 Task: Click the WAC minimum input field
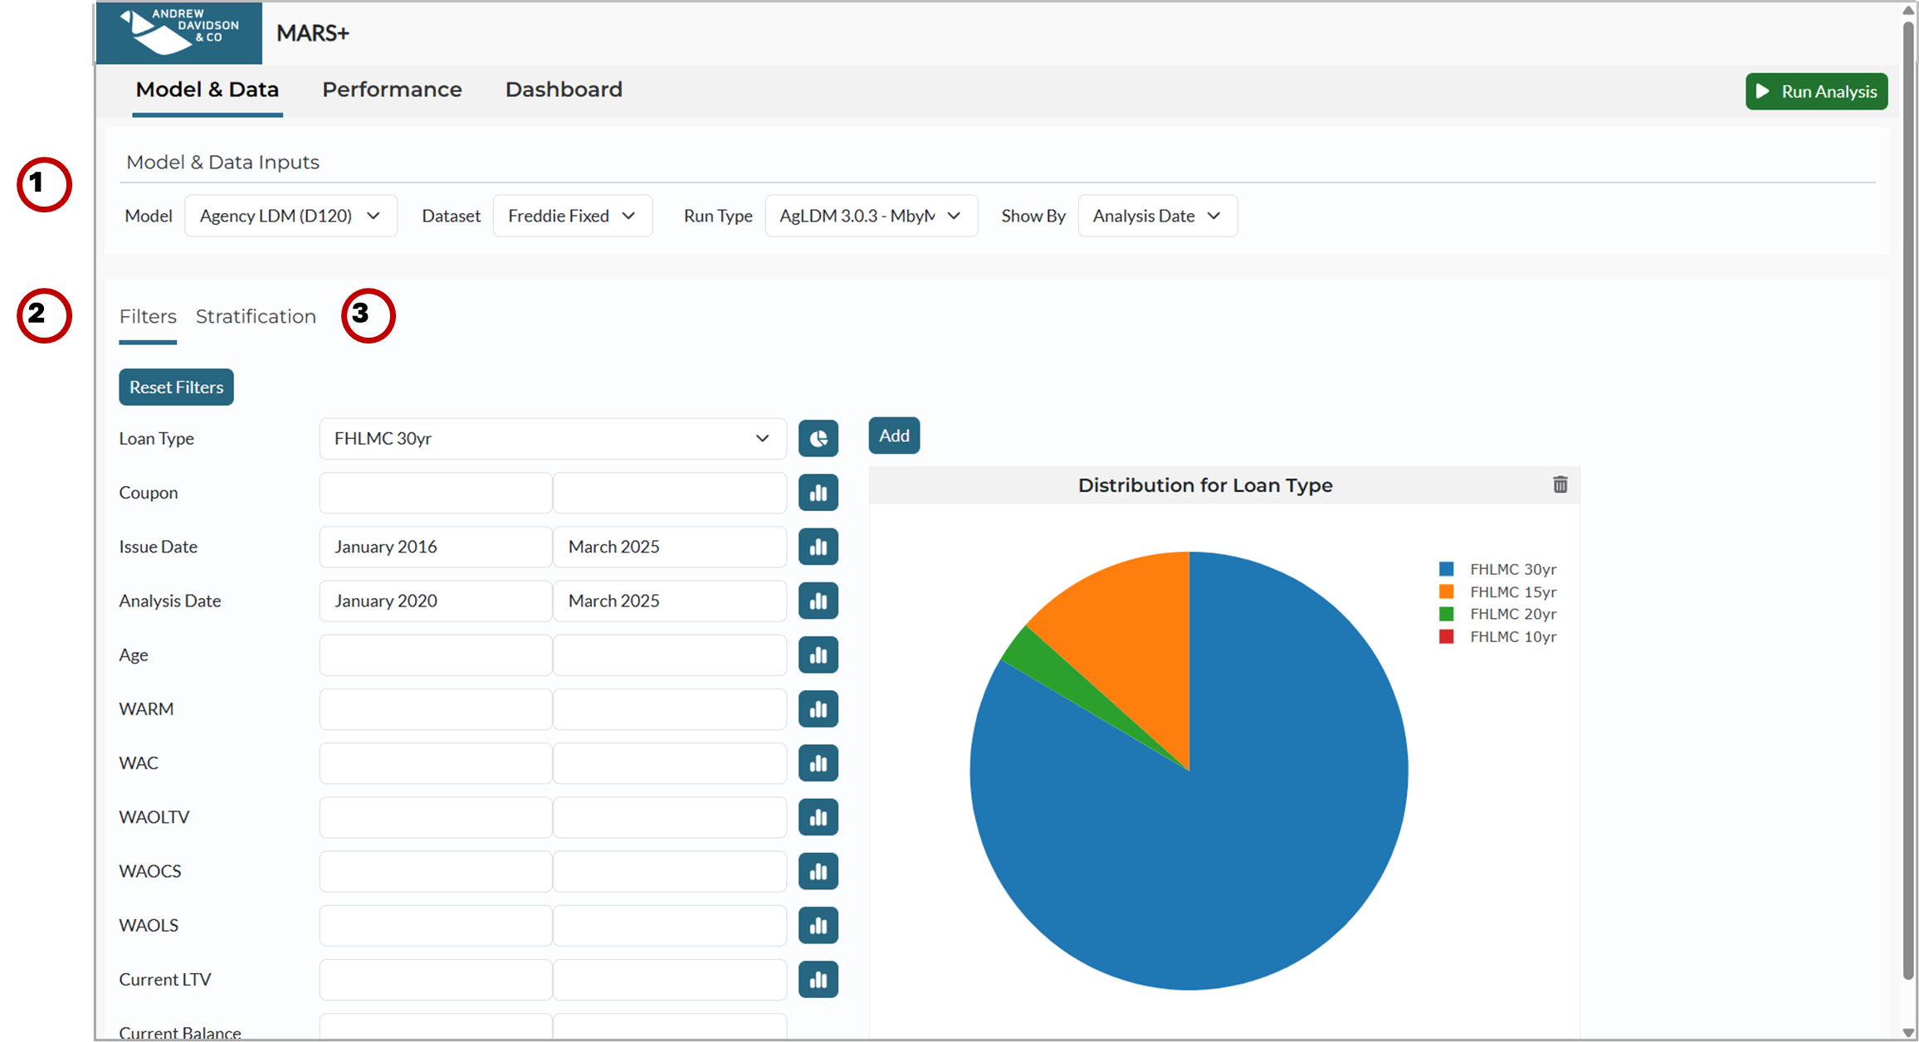pos(436,763)
